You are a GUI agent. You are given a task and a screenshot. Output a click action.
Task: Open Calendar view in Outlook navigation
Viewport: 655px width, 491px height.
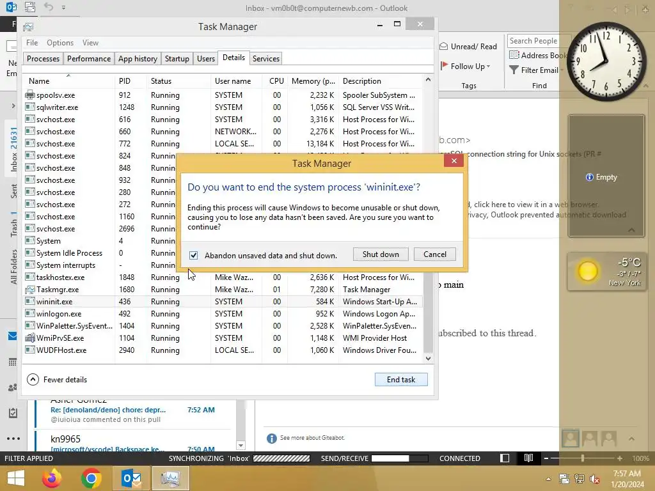[13, 362]
